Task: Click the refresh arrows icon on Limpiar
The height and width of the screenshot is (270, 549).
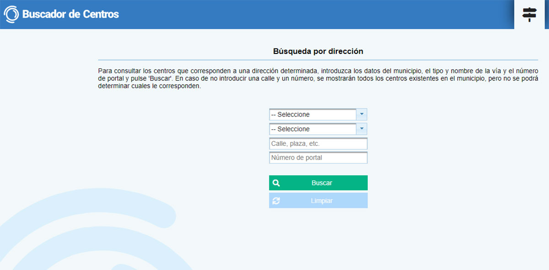Action: tap(276, 201)
